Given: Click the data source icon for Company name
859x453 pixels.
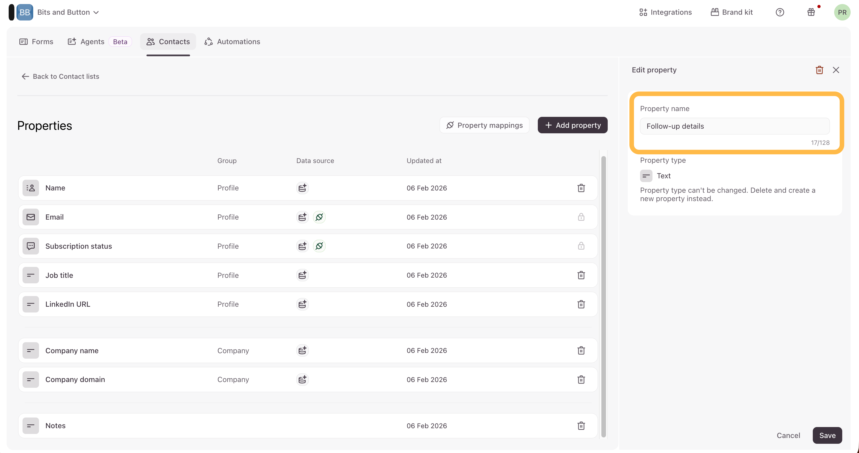Looking at the screenshot, I should coord(302,350).
